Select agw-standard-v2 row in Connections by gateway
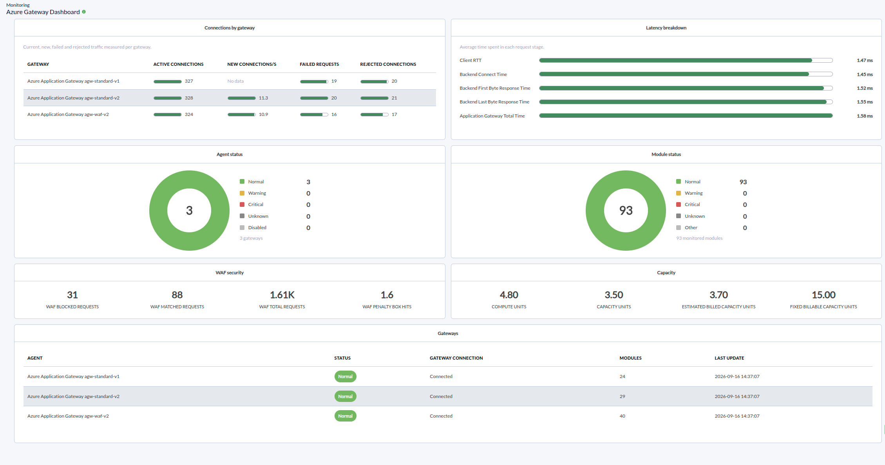The image size is (885, 465). [x=230, y=98]
